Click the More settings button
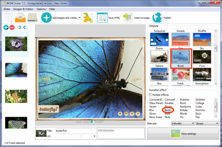The height and width of the screenshot is (147, 222). coord(183,134)
